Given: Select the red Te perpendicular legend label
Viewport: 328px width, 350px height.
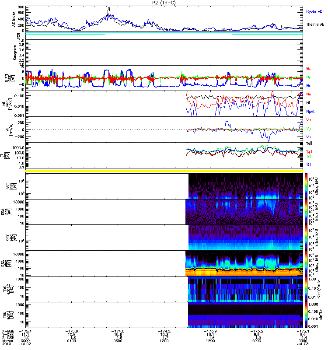Looking at the screenshot, I should coord(309,152).
